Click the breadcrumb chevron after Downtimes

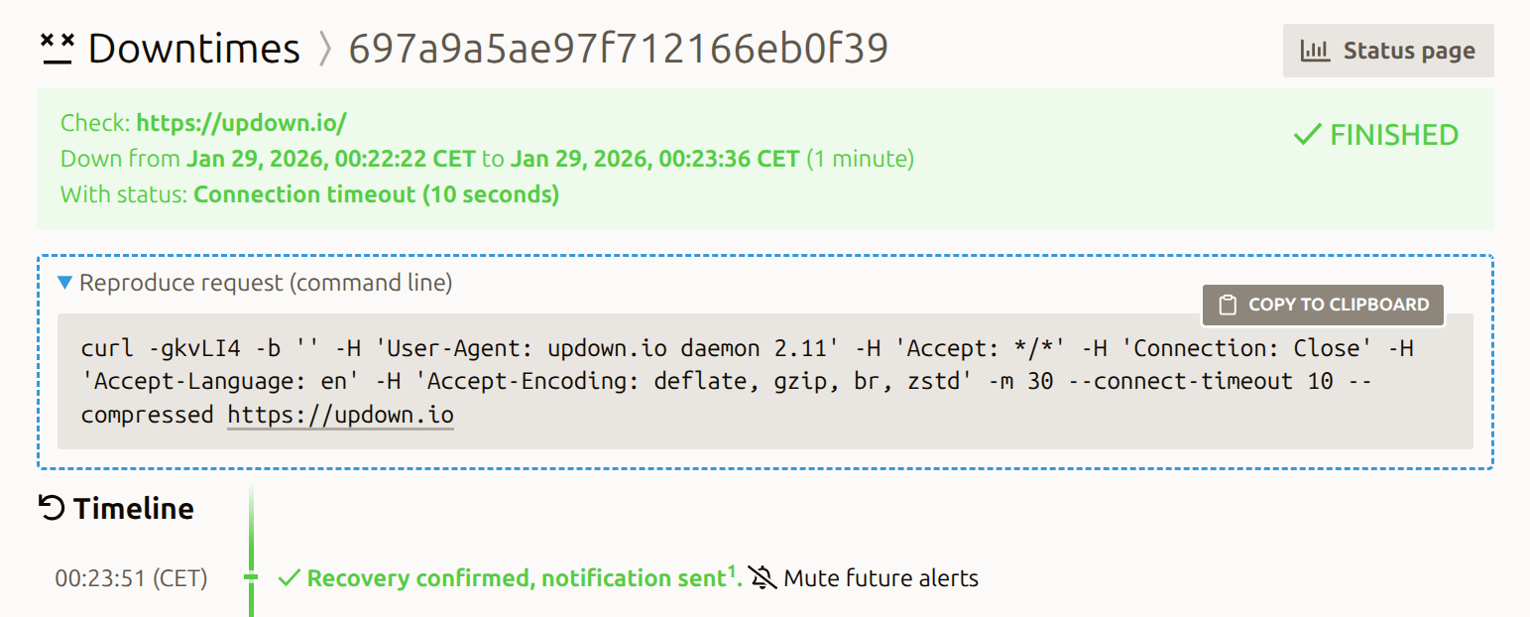tap(324, 49)
